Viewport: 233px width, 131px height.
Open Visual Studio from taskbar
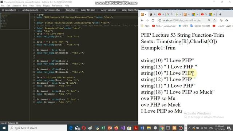[x=123, y=128]
